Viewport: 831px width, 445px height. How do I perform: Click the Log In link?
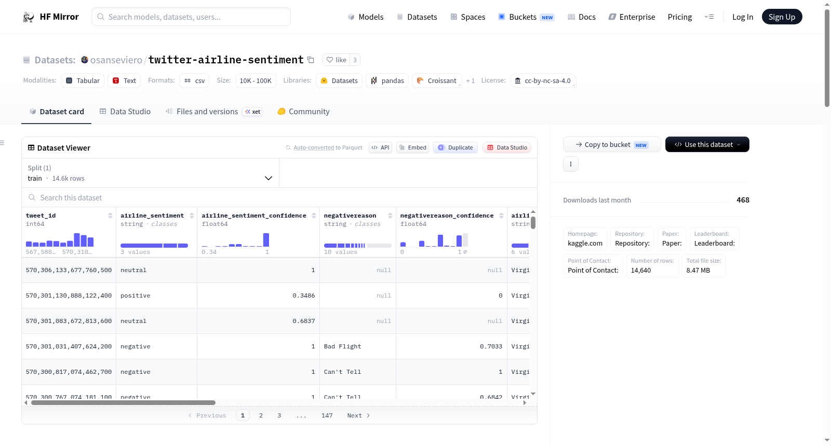click(x=743, y=17)
